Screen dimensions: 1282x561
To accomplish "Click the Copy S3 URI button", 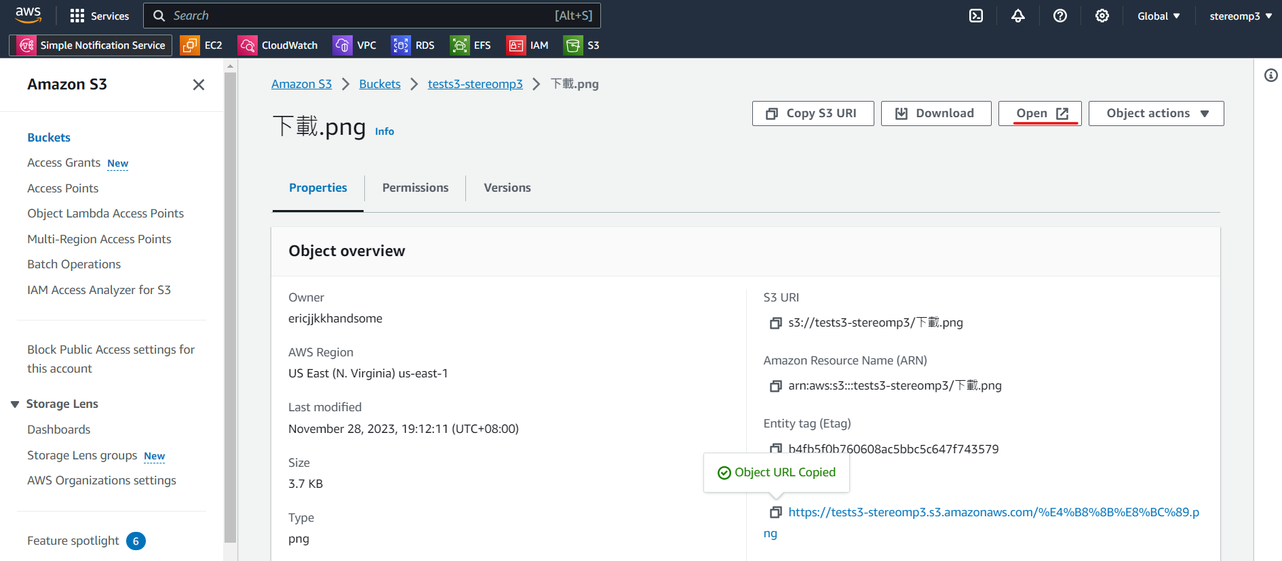I will [813, 114].
